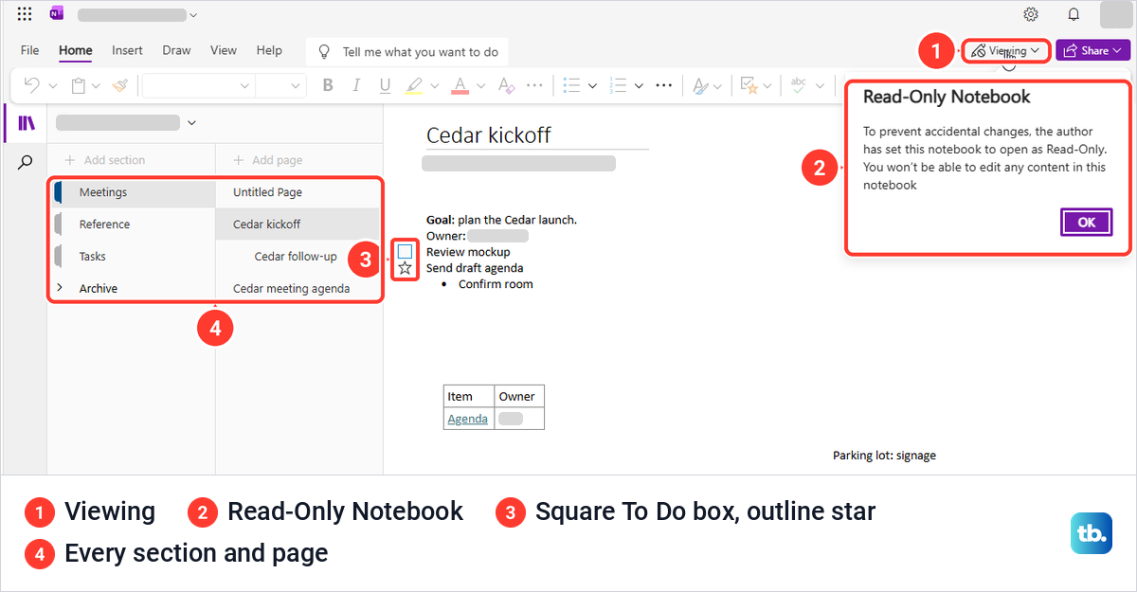Click the To Do tag icon

point(749,85)
